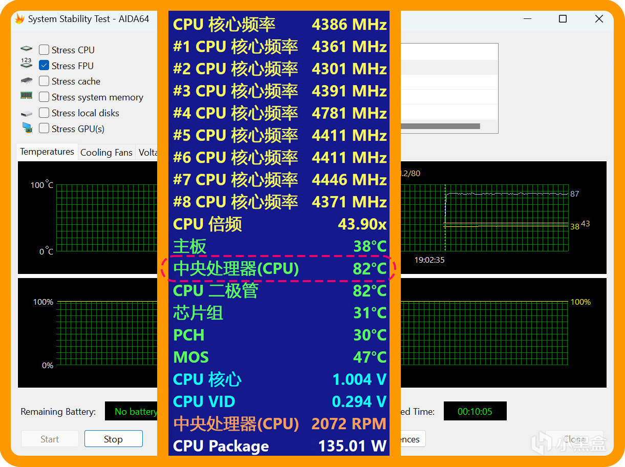Screen dimensions: 625x467
Task: Click the AIDA64 flame icon in title bar
Action: pos(19,19)
